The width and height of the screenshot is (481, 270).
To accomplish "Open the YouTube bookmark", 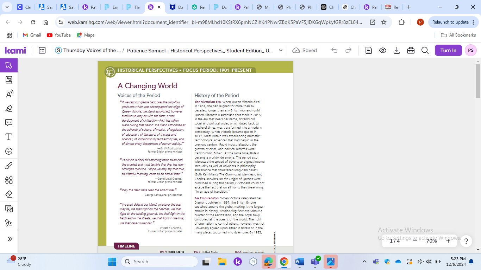I will click(58, 35).
